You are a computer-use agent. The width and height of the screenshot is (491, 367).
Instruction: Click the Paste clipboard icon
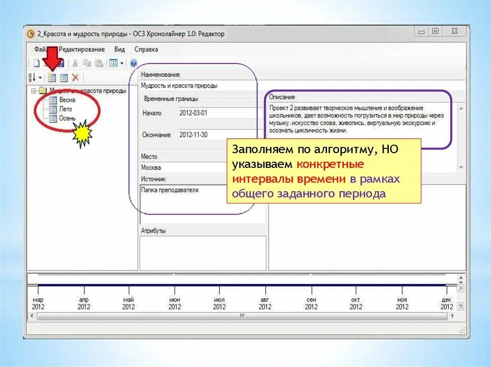[x=99, y=63]
